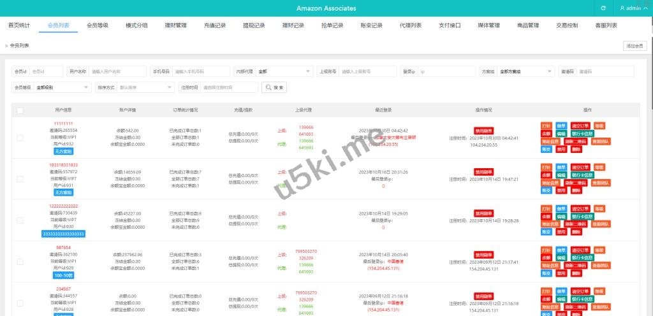Click 刷新二维码 for user 183318331833
This screenshot has height=316, width=653.
pyautogui.click(x=576, y=183)
